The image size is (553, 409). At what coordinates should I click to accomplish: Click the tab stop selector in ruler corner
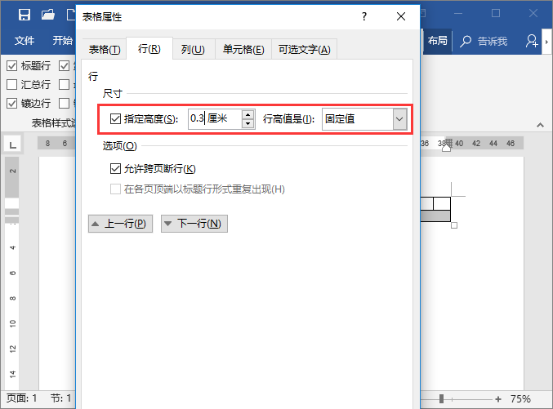click(x=13, y=144)
